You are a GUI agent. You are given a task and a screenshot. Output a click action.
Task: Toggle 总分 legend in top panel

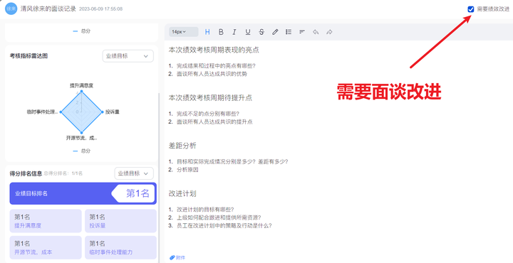(x=82, y=31)
